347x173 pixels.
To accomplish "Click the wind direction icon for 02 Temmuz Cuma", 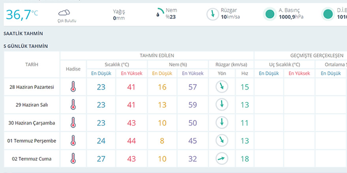I will [222, 158].
